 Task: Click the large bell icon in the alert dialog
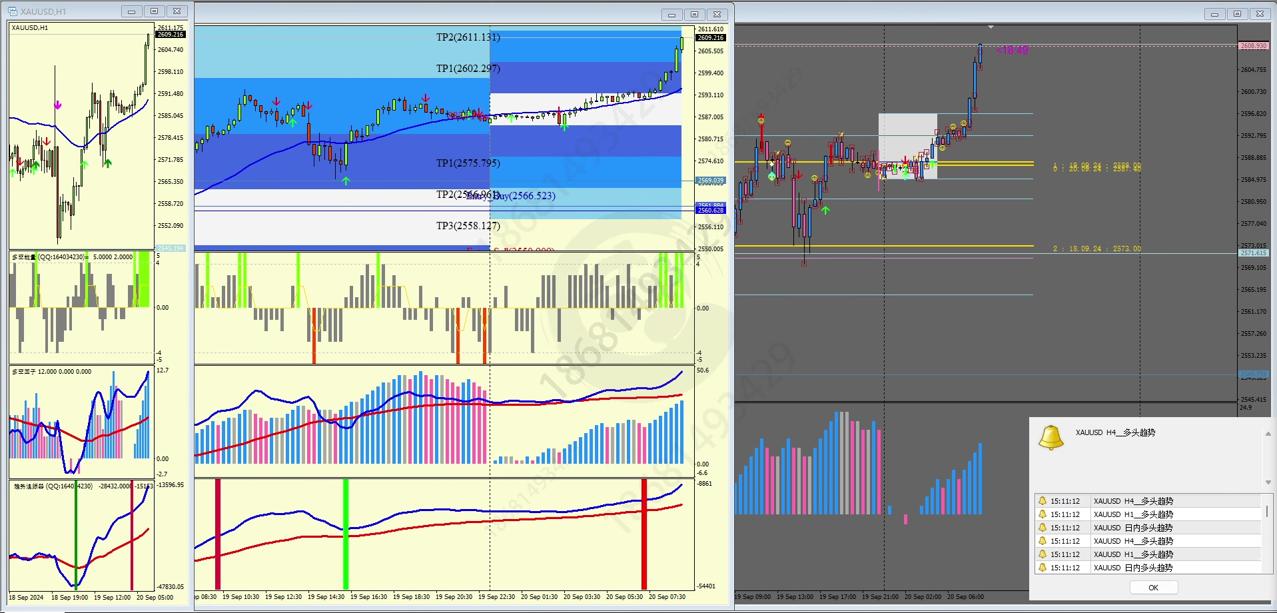[x=1051, y=438]
